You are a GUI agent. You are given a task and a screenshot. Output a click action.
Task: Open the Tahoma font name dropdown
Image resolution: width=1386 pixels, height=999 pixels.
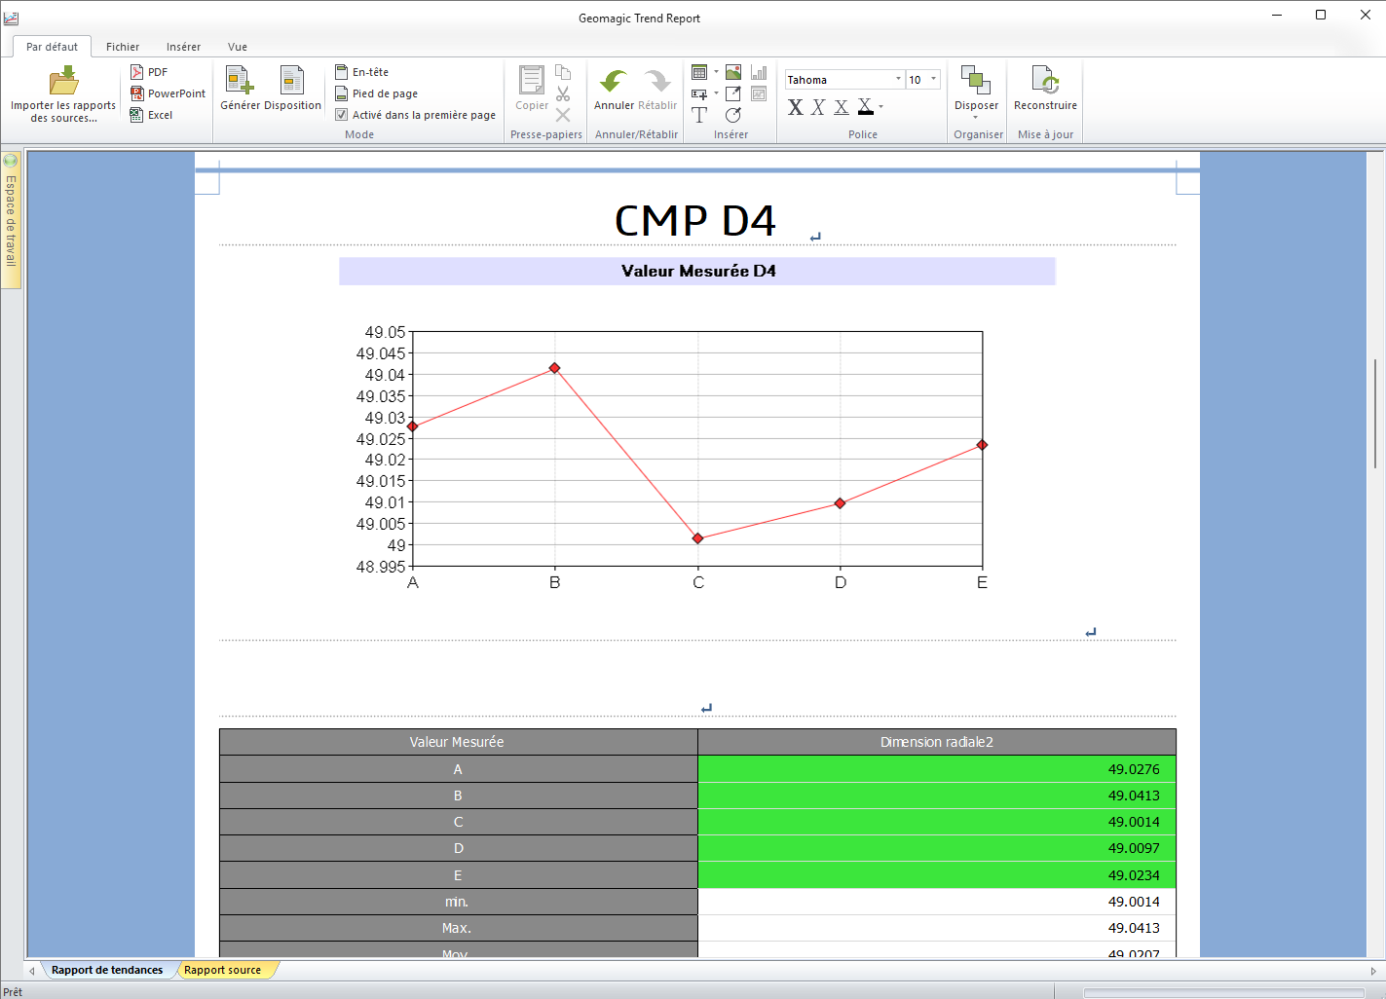(x=897, y=80)
